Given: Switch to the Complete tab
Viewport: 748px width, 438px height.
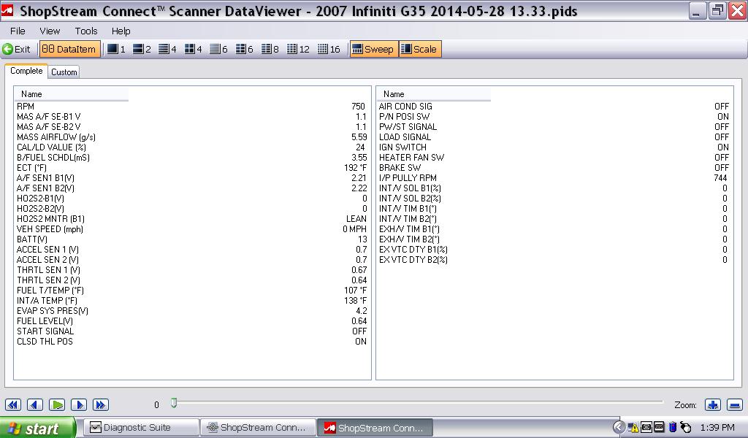Looking at the screenshot, I should click(x=26, y=71).
